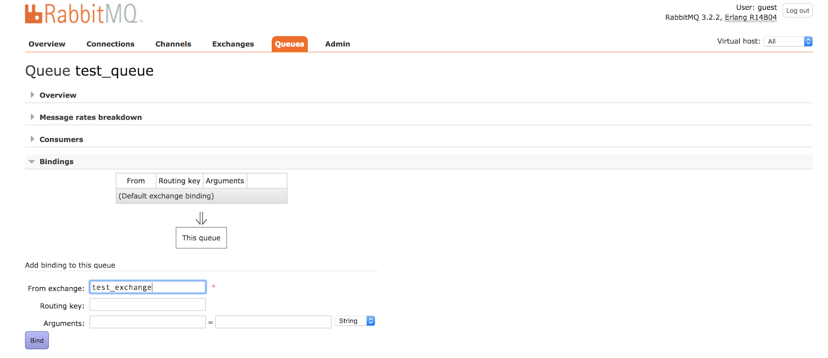Click the Add binding to this queue label

70,265
